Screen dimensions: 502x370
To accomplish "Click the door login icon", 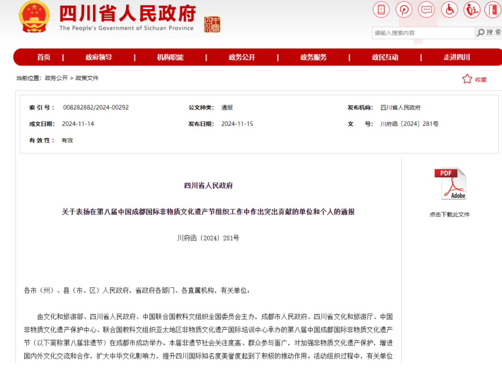I will click(494, 10).
